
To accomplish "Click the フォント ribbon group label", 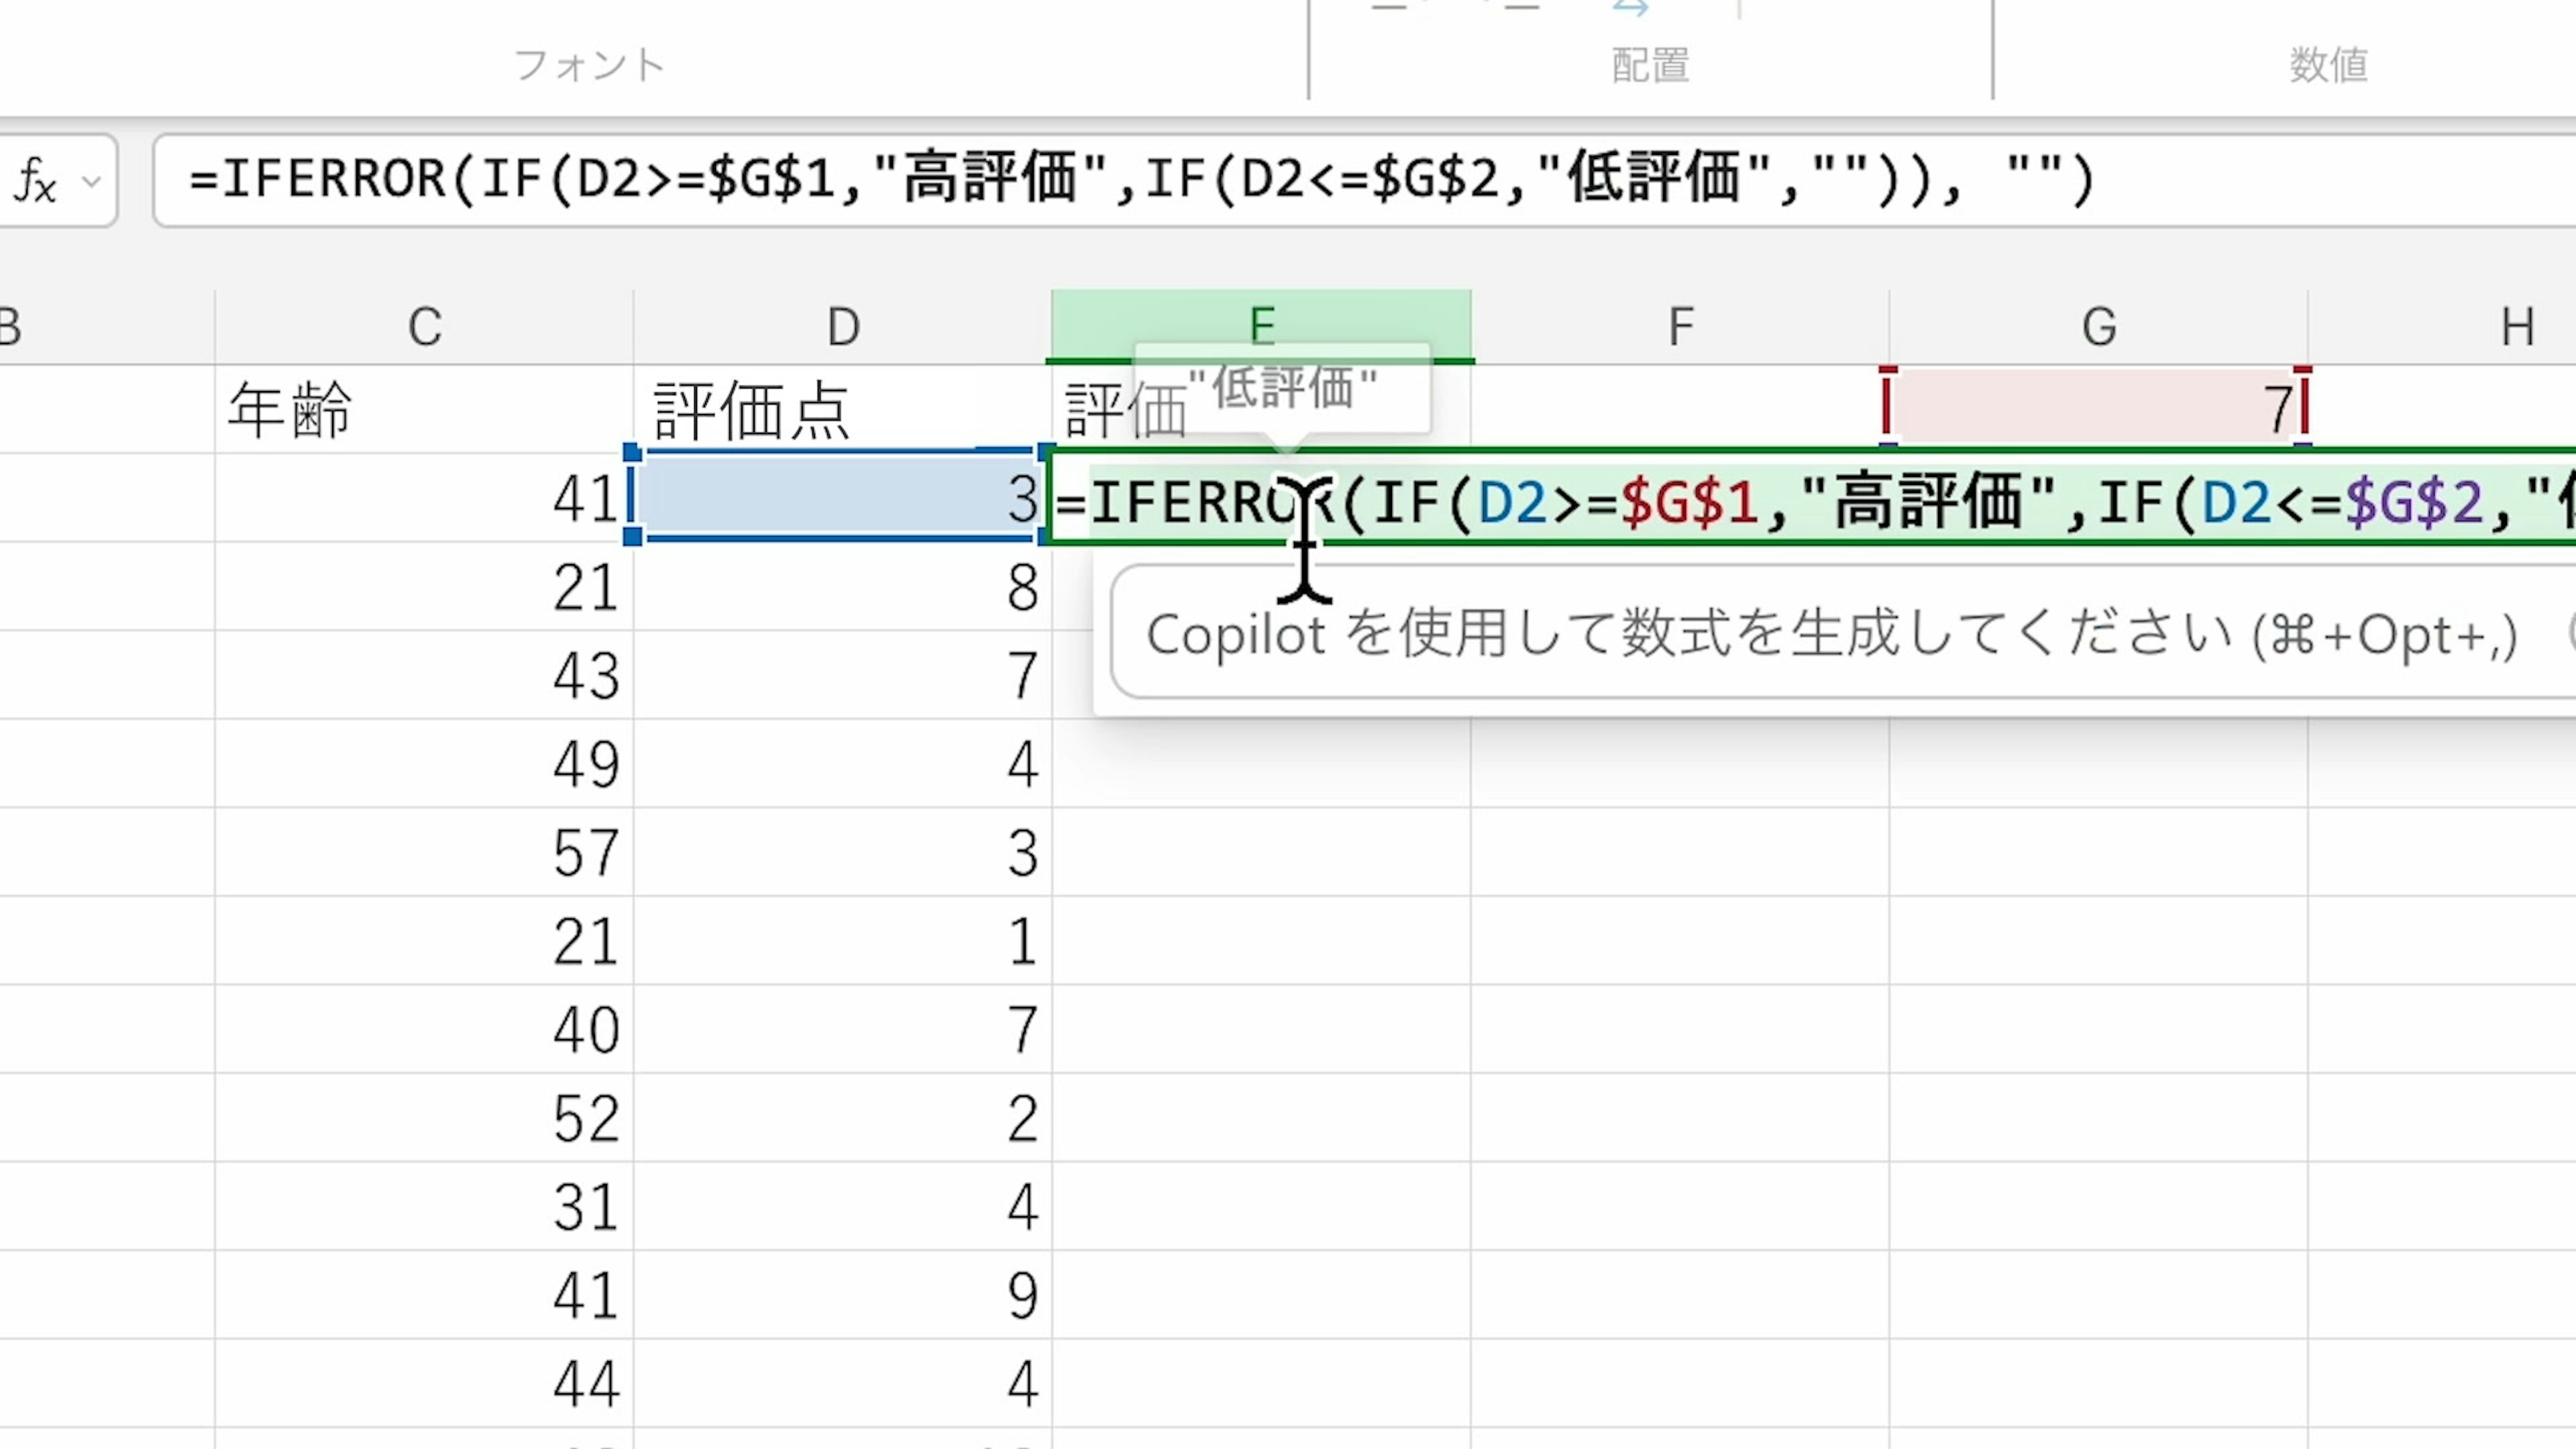I will pos(589,65).
